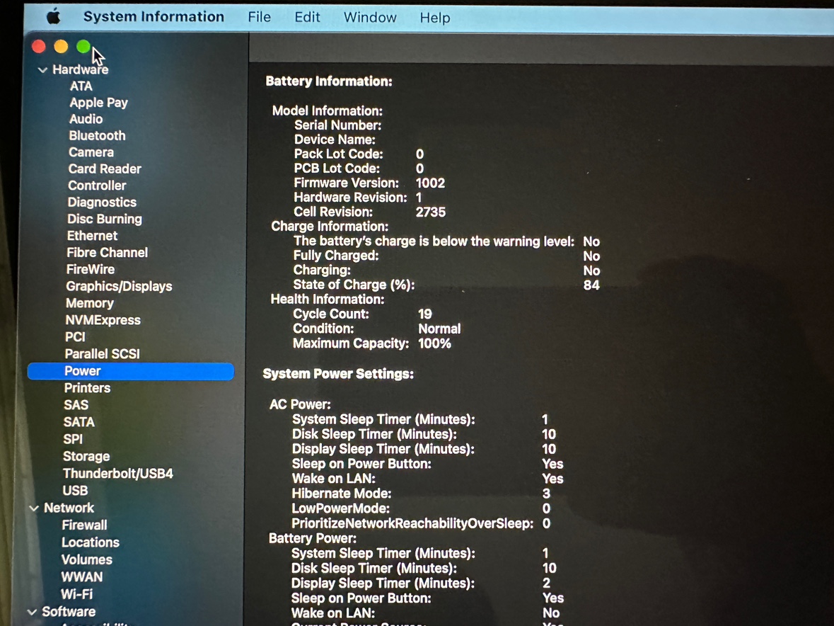Select Parallel SCSI in the sidebar

pyautogui.click(x=102, y=354)
